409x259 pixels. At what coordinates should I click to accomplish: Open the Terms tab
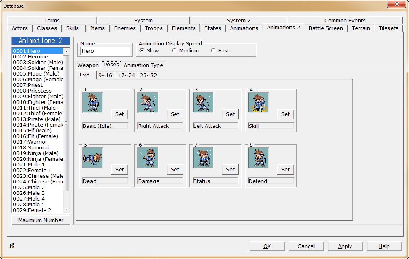[52, 20]
